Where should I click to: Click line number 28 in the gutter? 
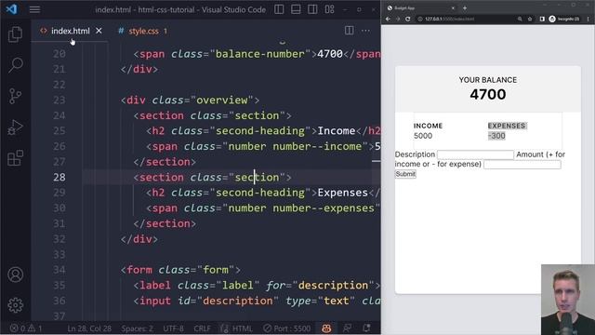(x=59, y=178)
